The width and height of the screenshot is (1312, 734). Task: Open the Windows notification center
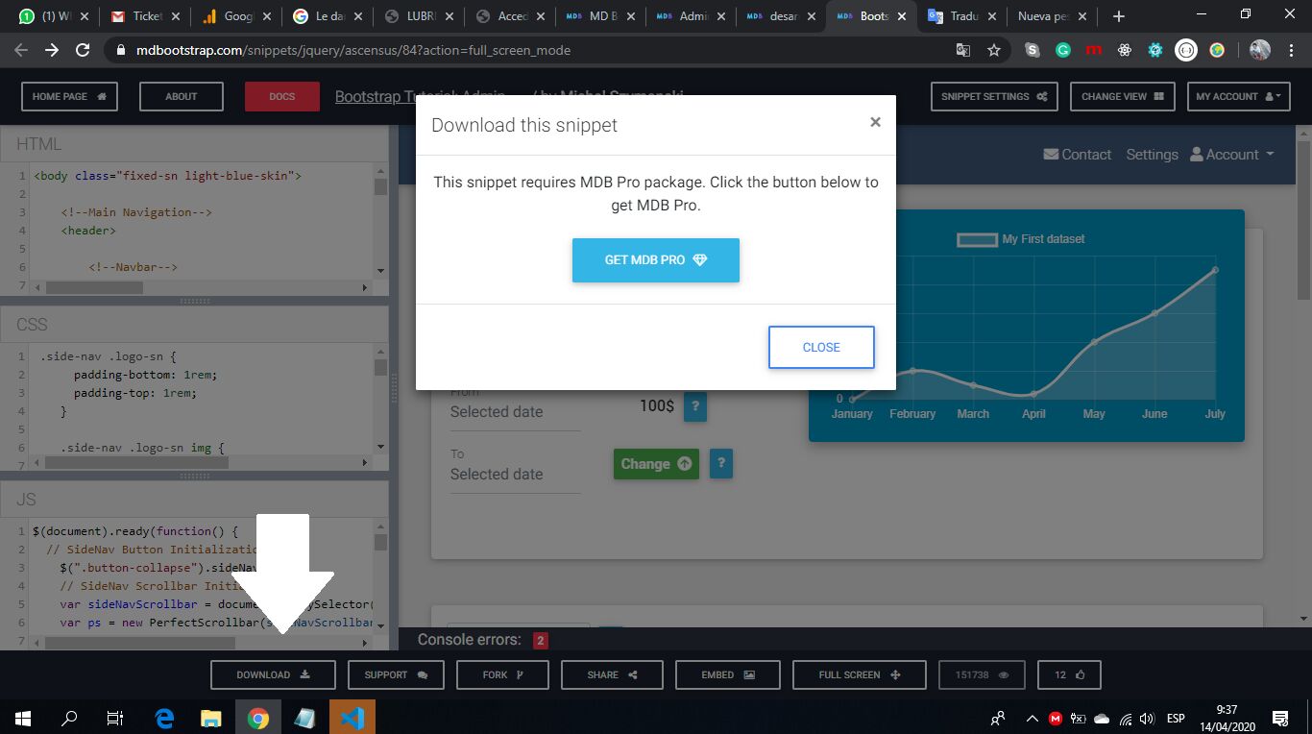coord(1280,718)
